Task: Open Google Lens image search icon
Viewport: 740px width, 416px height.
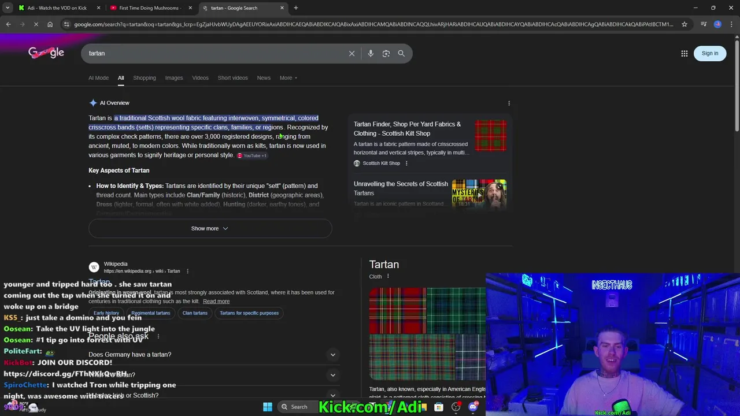Action: pos(386,53)
